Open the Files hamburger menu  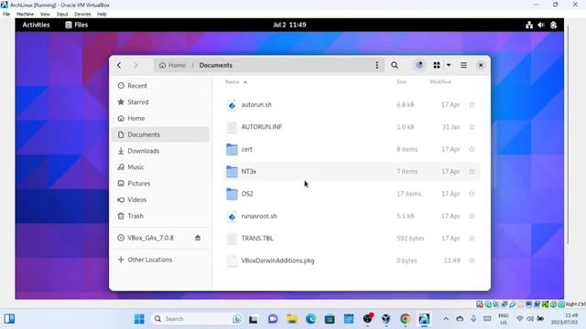click(463, 65)
